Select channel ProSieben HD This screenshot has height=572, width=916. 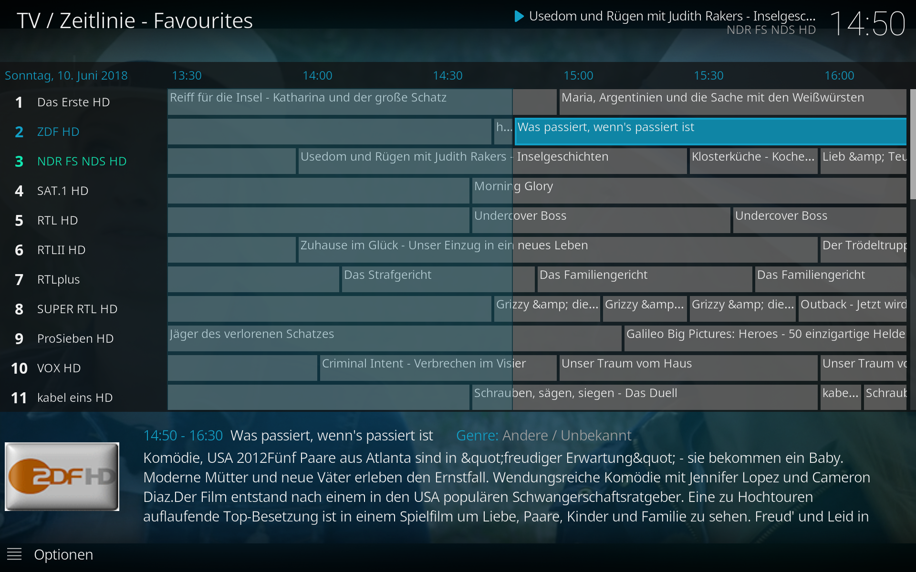coord(75,338)
